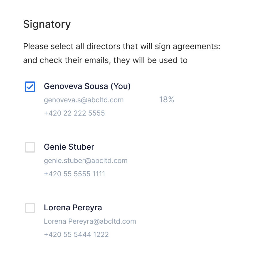Screen dimensions: 267x256
Task: Click the Lorena Pereyra name label
Action: pos(73,207)
